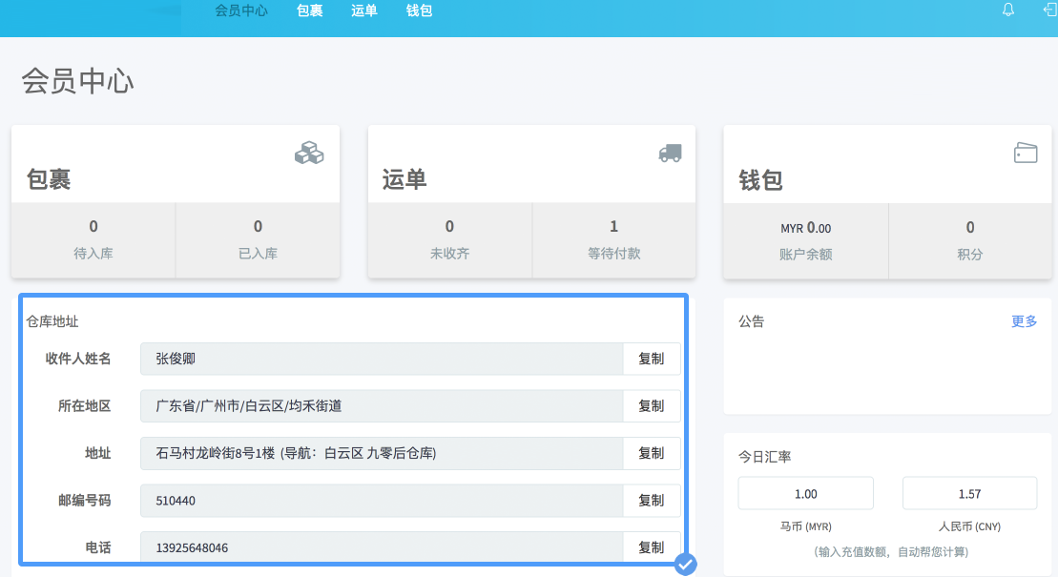Click the delivery truck icon
The width and height of the screenshot is (1058, 577).
[x=670, y=153]
